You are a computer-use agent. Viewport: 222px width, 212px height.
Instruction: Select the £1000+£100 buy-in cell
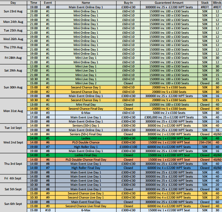tap(128, 147)
